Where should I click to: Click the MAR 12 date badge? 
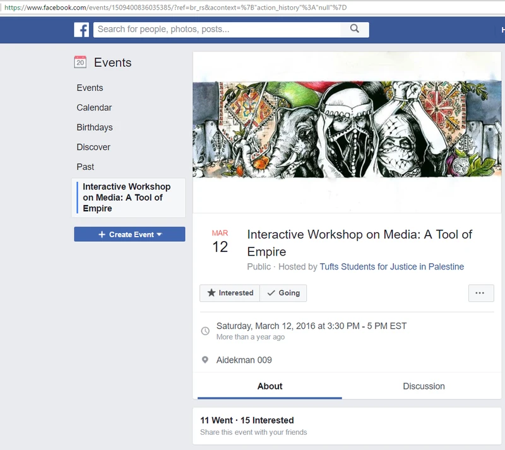[x=220, y=242]
